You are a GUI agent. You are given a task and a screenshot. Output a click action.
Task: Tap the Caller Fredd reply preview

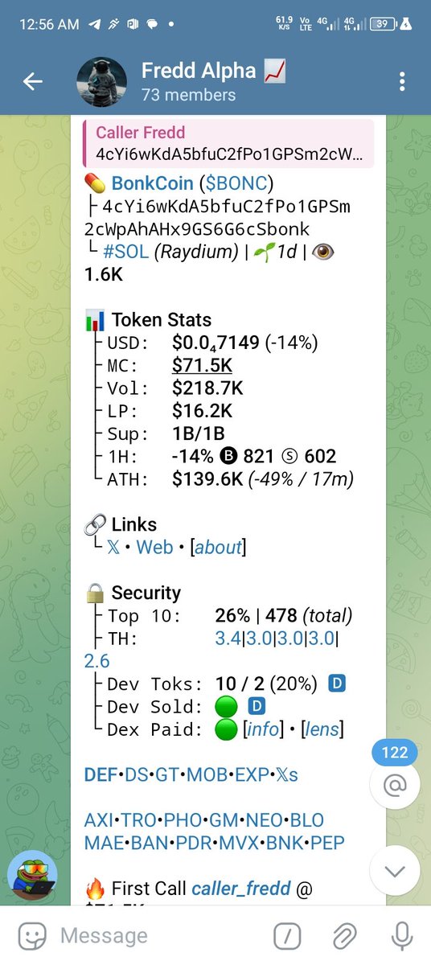[228, 143]
